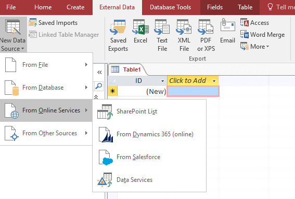Export to Excel
The height and width of the screenshot is (199, 295).
click(x=140, y=32)
